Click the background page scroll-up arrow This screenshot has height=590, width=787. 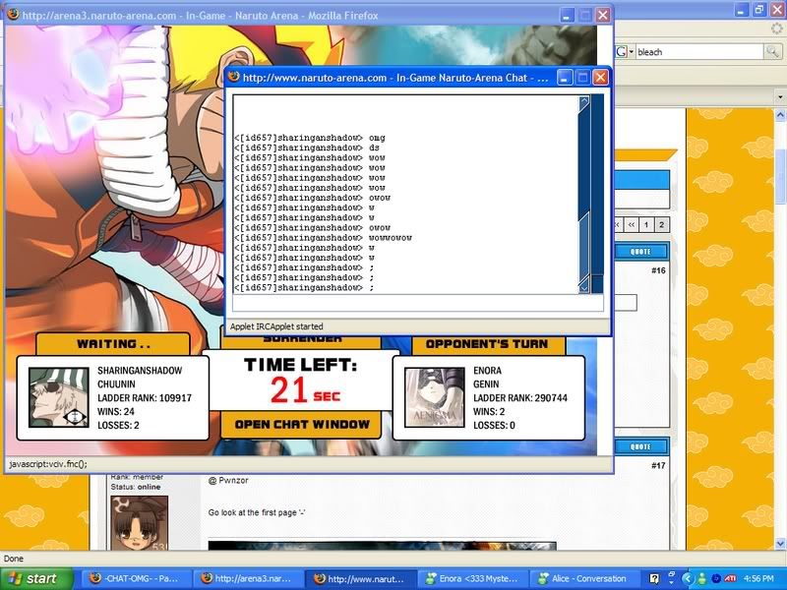(780, 116)
